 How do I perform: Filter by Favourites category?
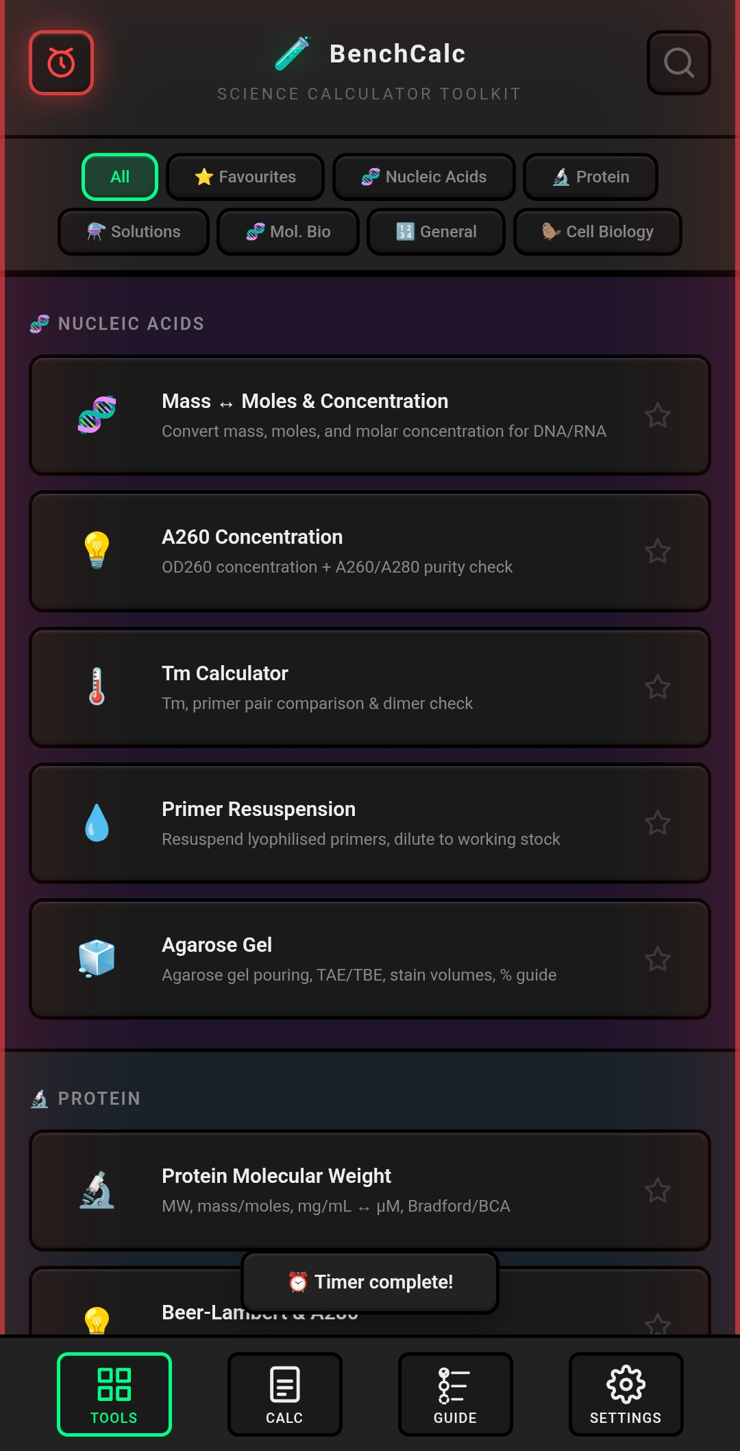(245, 177)
